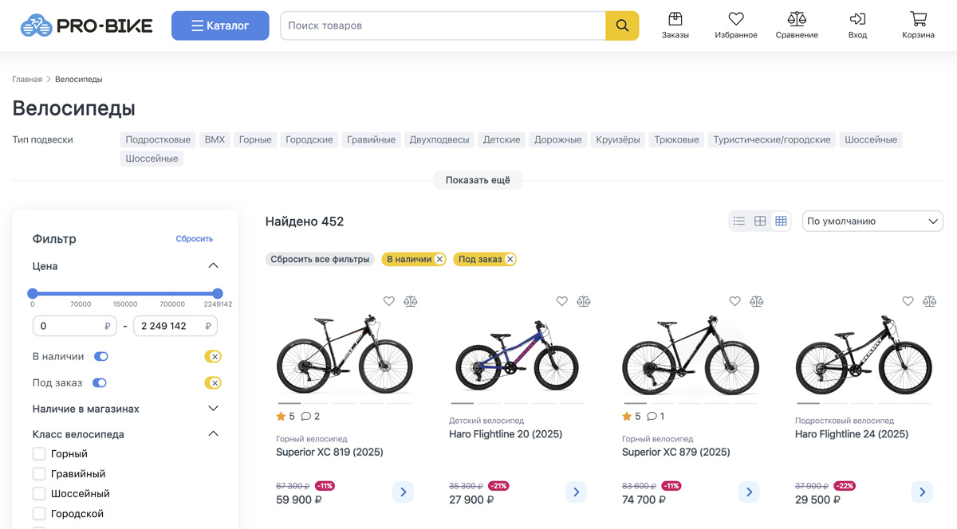Check the Шоссейный bike class
The image size is (957, 529).
pos(39,494)
